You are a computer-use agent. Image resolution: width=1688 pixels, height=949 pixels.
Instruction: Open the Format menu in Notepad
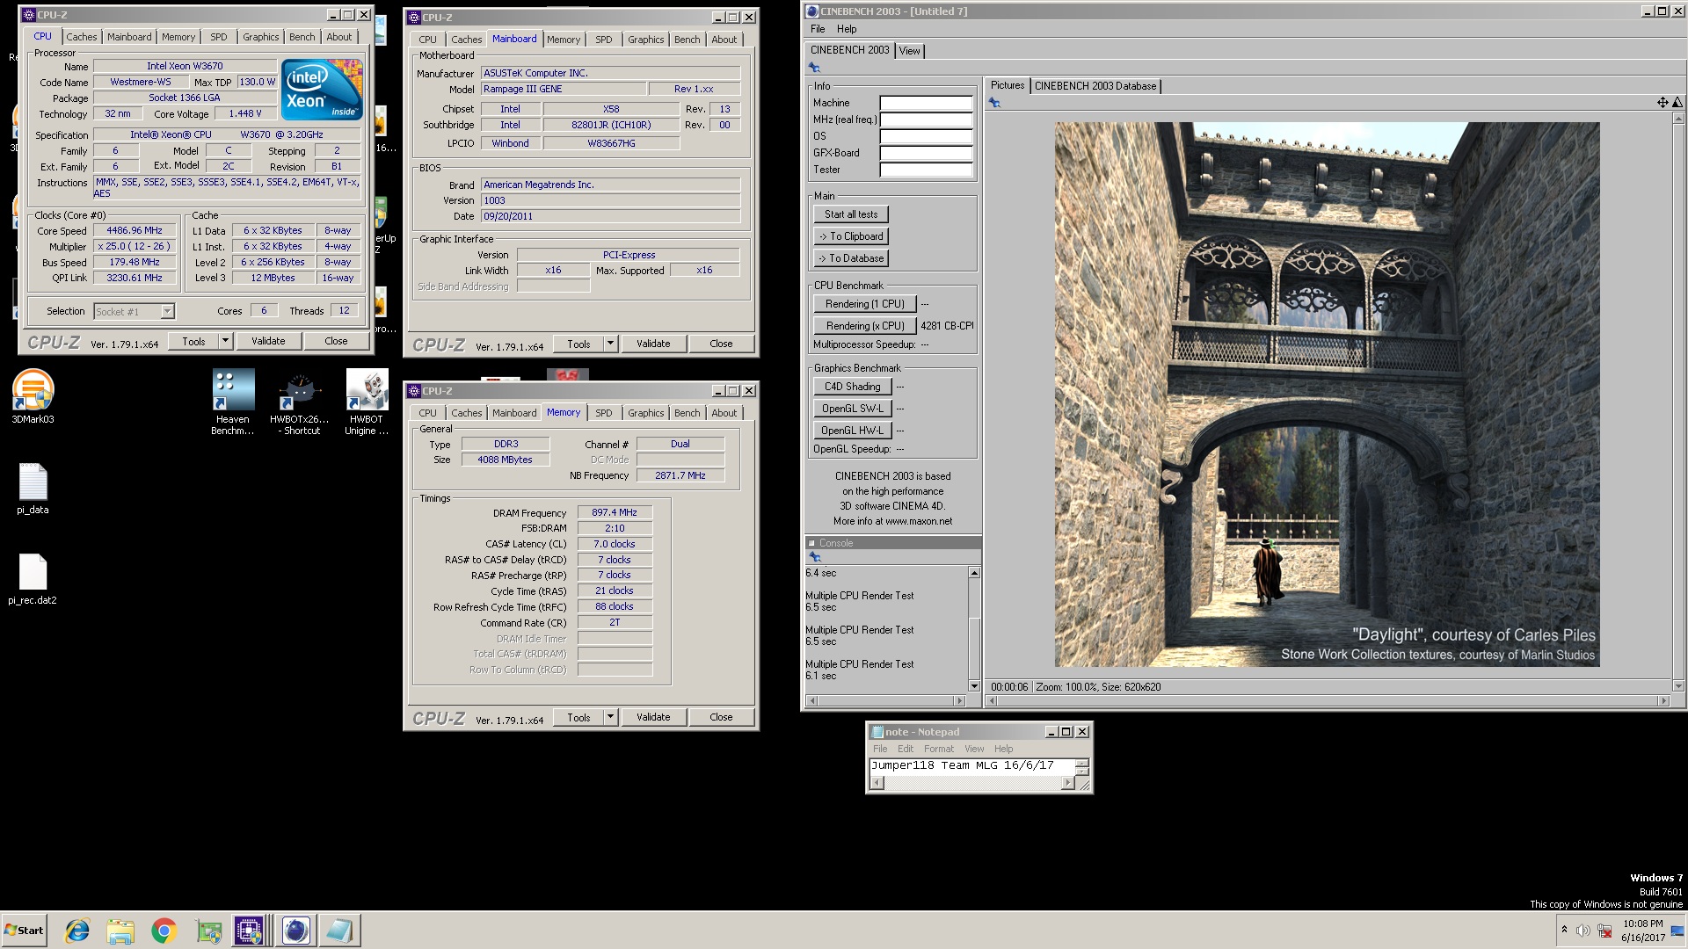pos(938,749)
